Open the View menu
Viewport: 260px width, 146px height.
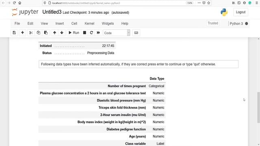tap(44, 24)
